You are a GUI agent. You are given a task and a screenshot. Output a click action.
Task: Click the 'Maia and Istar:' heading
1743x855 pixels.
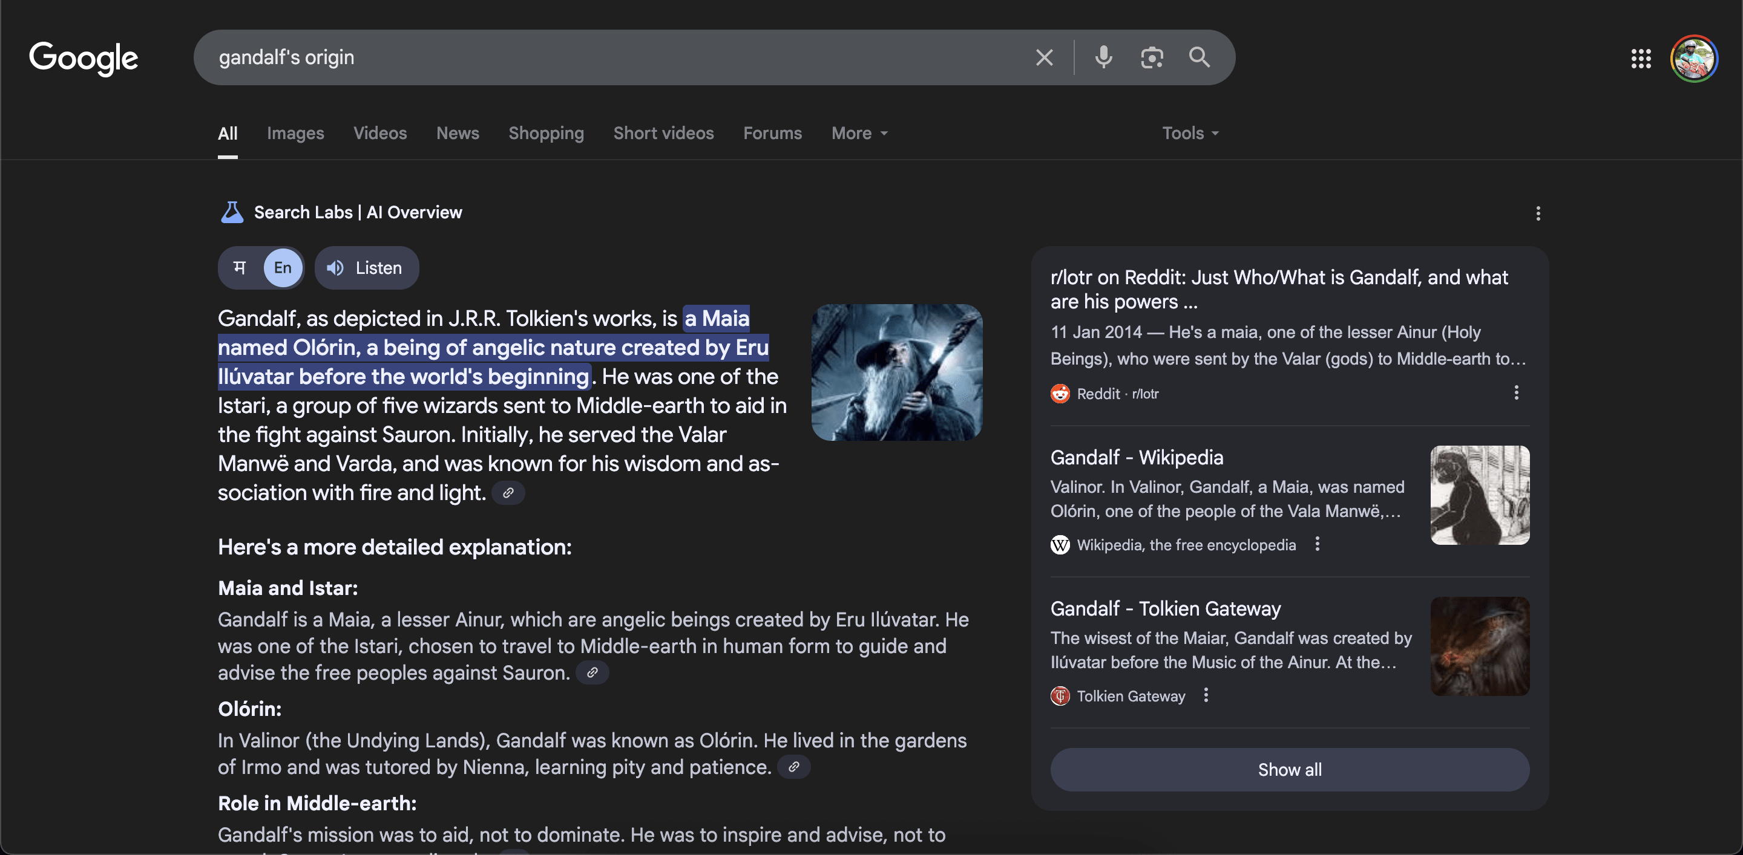[x=287, y=588]
